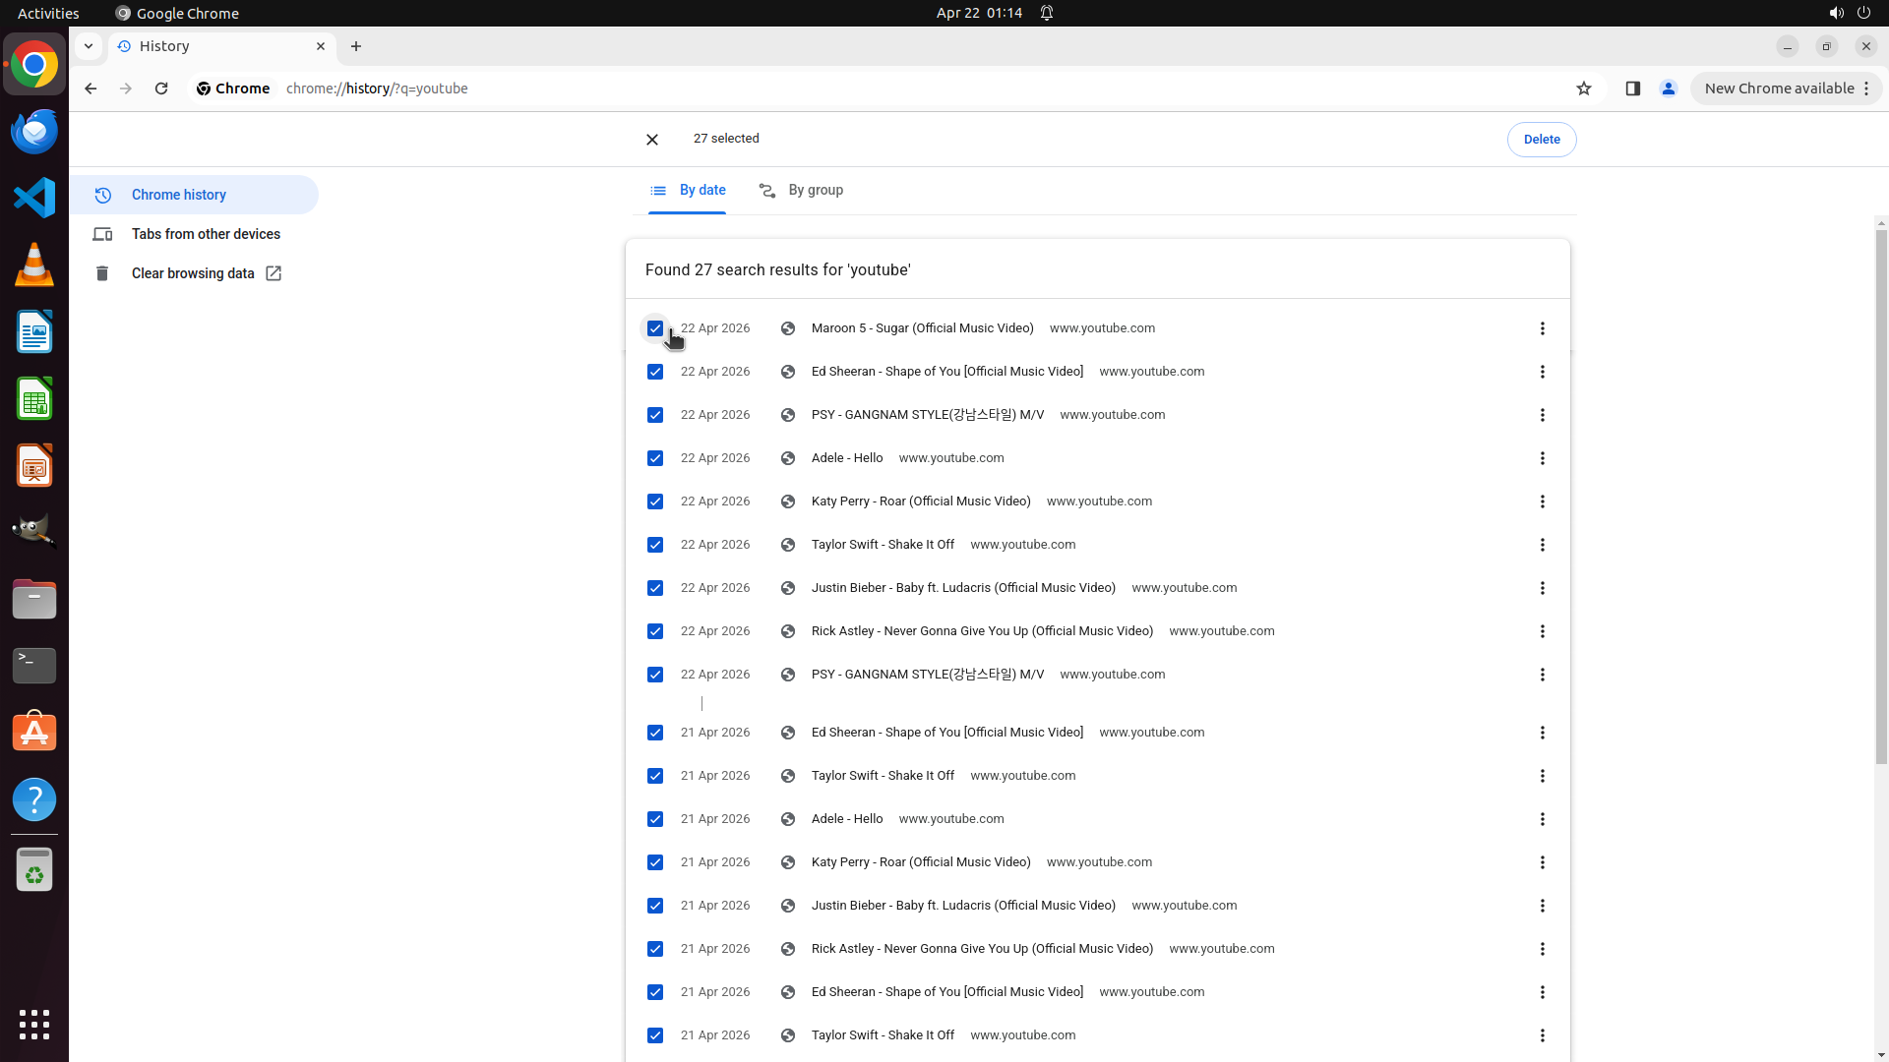Image resolution: width=1889 pixels, height=1062 pixels.
Task: Open three-dot menu for Katy Perry 22 Apr
Action: (1542, 501)
